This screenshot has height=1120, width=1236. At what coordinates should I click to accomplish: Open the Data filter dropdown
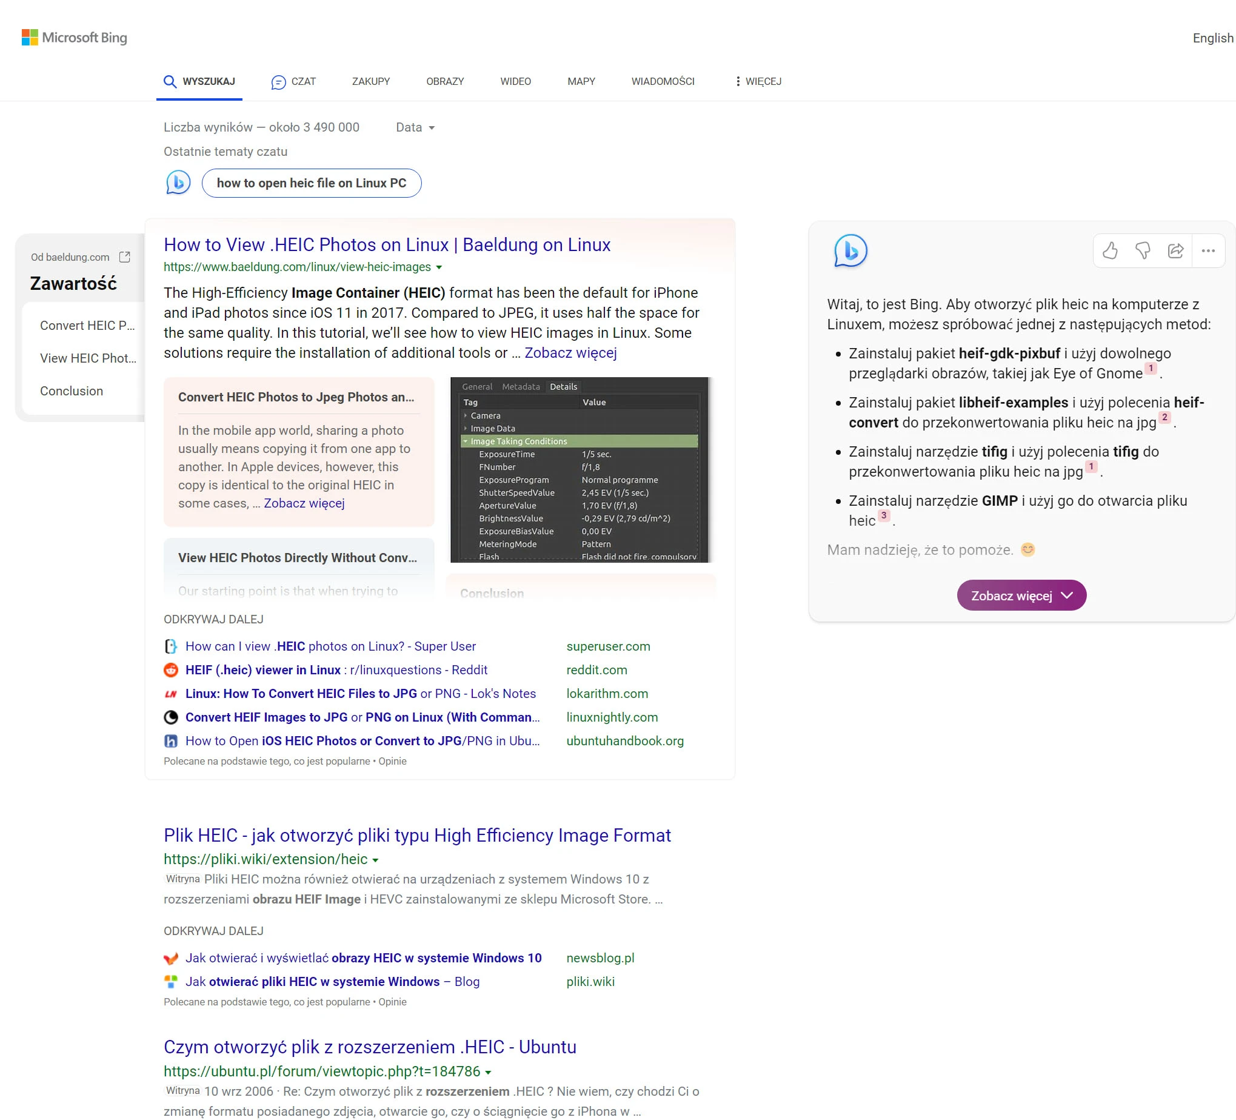coord(415,127)
